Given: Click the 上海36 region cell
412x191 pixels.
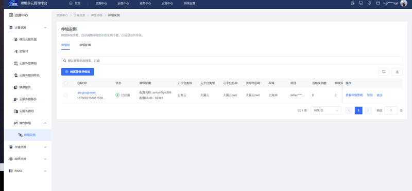Looking at the screenshot, I should 273,95.
